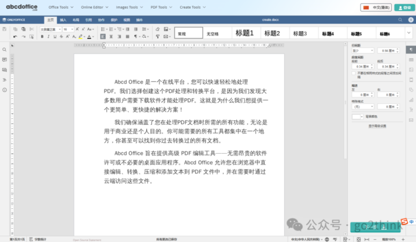Toggle bold formatting

pos(42,36)
